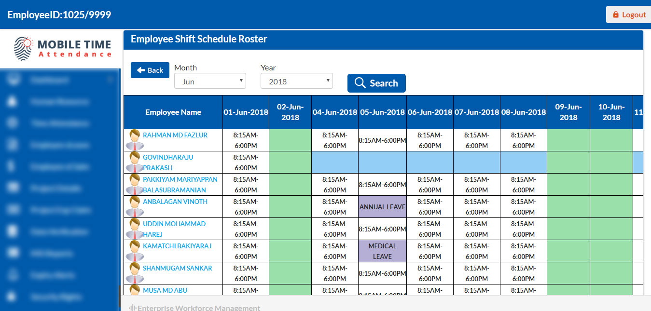
Task: Log out using the Logout button
Action: click(x=628, y=14)
